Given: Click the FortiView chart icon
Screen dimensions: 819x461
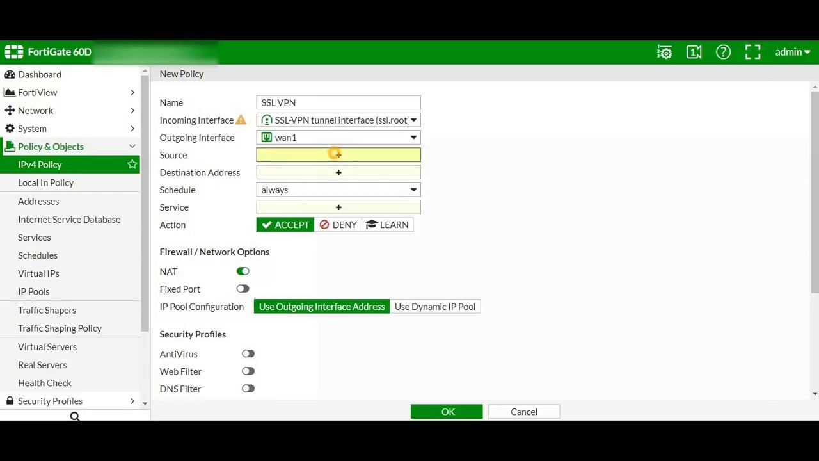Looking at the screenshot, I should pyautogui.click(x=10, y=93).
